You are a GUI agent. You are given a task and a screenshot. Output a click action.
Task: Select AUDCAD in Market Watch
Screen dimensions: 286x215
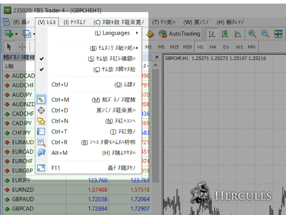[23, 76]
